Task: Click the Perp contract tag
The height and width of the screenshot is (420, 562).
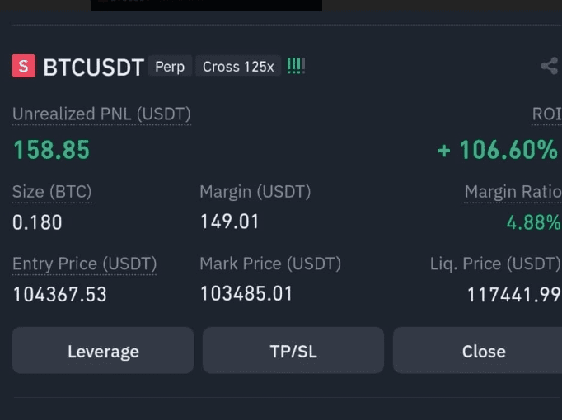Action: tap(170, 67)
